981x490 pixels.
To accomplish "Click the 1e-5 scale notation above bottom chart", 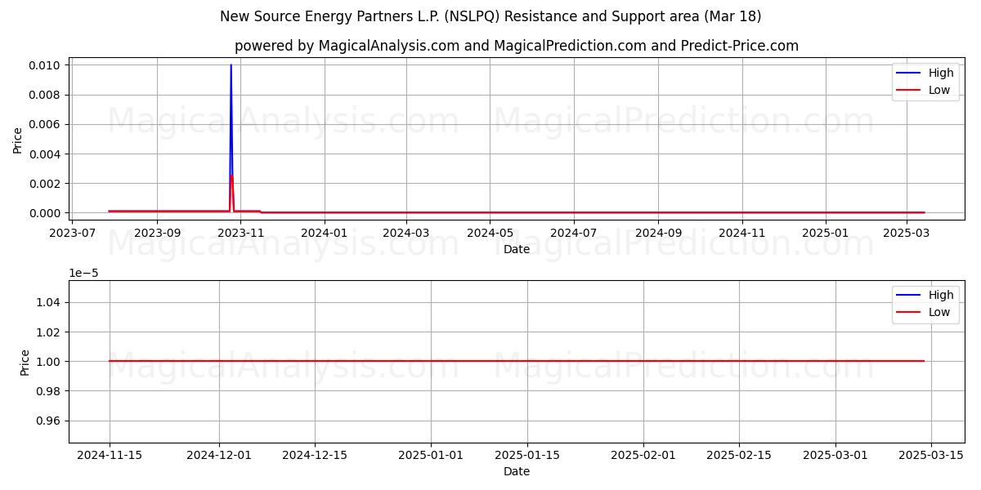I will 83,274.
